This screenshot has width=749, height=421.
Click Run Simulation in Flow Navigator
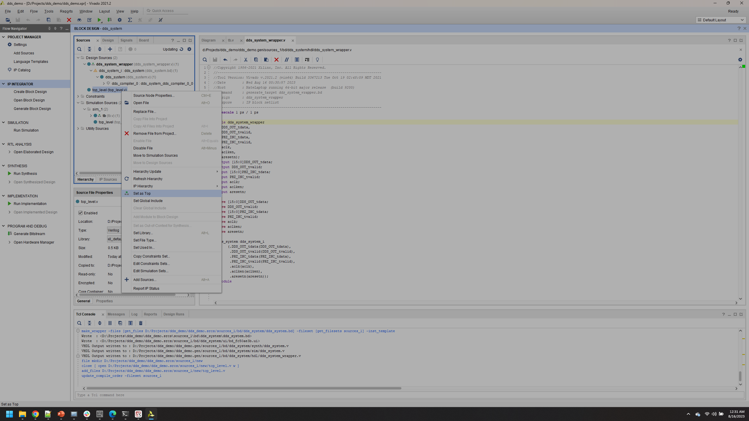pyautogui.click(x=26, y=130)
